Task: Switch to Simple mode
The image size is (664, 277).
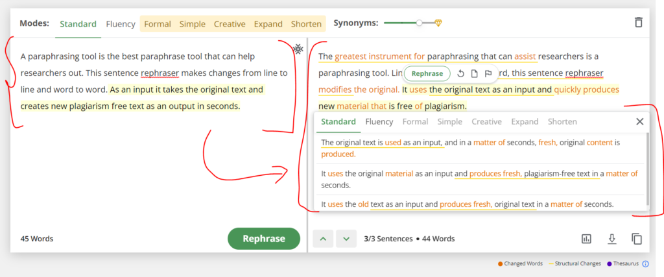Action: [x=192, y=24]
